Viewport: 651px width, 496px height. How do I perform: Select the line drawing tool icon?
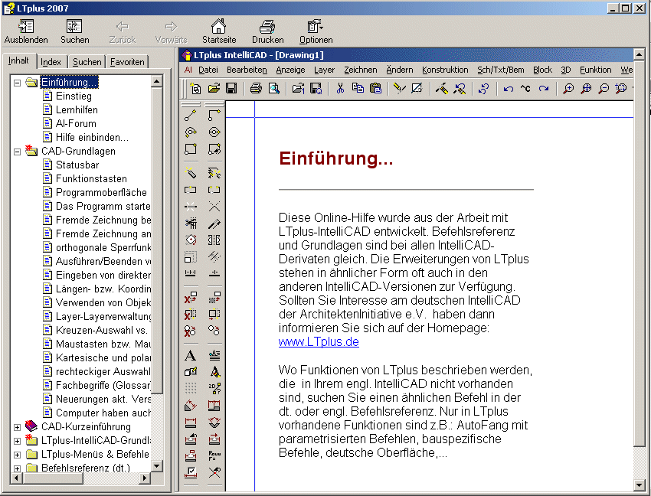coord(191,115)
